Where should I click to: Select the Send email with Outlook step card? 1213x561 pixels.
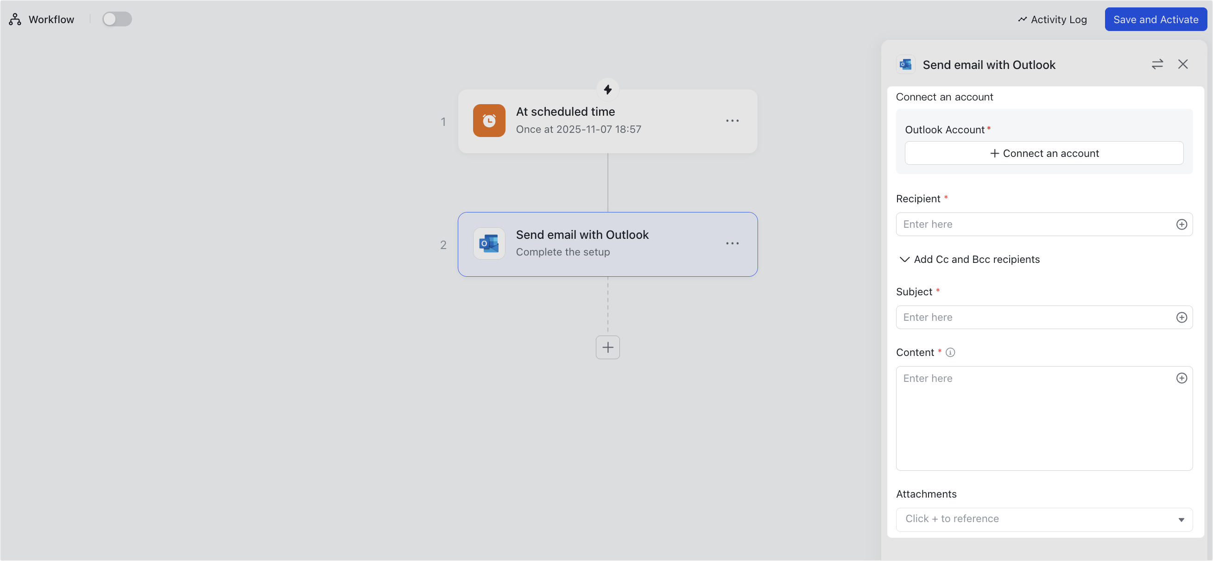click(607, 244)
